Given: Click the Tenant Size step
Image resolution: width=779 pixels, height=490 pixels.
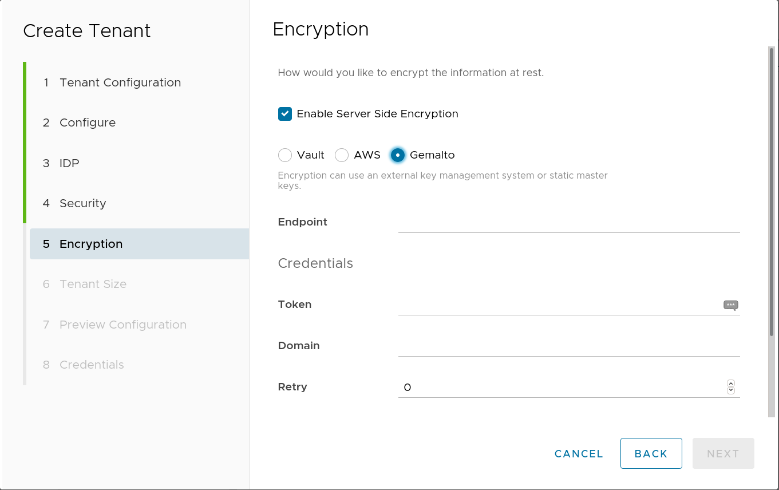Looking at the screenshot, I should [93, 284].
